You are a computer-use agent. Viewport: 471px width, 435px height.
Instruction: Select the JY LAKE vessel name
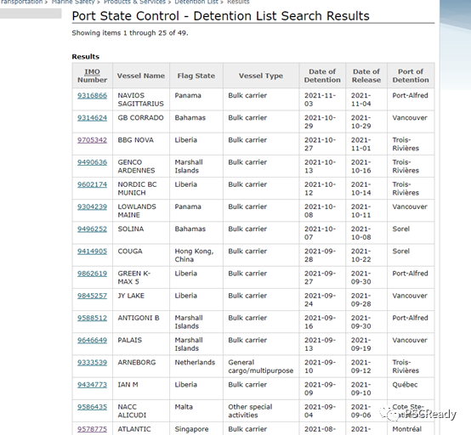[x=131, y=296]
